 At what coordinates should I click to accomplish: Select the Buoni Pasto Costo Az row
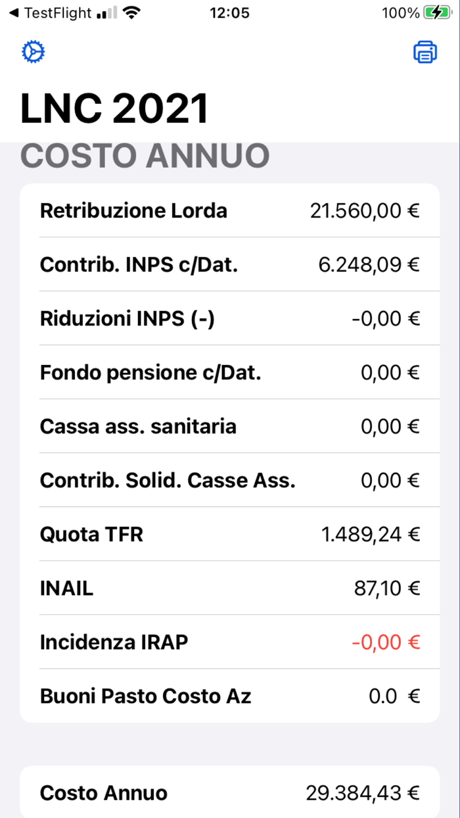229,696
